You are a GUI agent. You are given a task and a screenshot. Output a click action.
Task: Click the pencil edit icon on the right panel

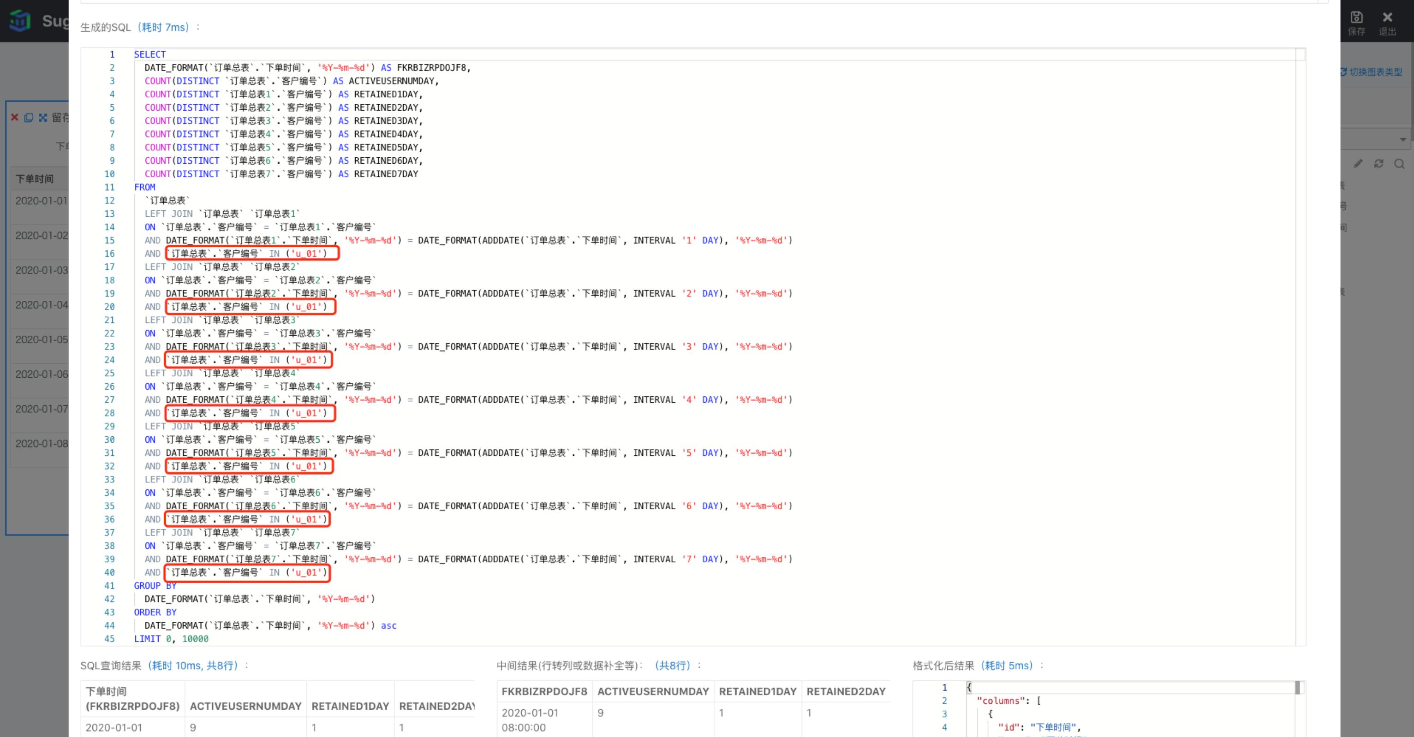tap(1358, 164)
